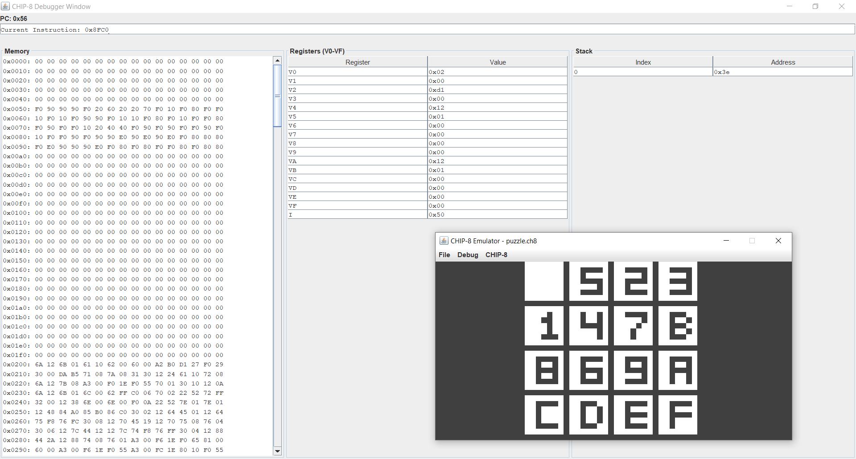Click memory row address 0x0200
Image resolution: width=856 pixels, height=459 pixels.
pyautogui.click(x=16, y=365)
